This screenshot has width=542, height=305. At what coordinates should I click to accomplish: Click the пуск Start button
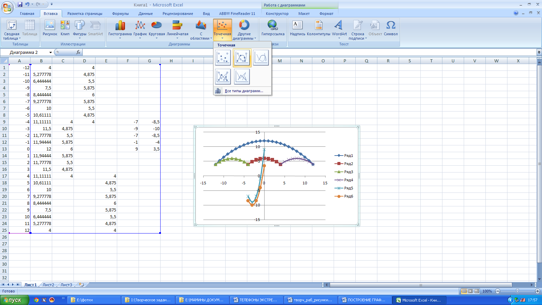pos(14,300)
